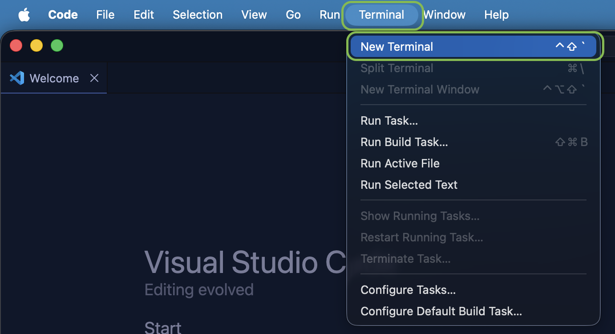The image size is (615, 334).
Task: Open the Code application menu
Action: pyautogui.click(x=63, y=15)
